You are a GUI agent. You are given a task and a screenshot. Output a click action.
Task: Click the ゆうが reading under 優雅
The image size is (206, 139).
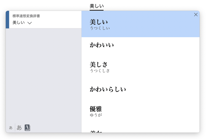(96, 115)
